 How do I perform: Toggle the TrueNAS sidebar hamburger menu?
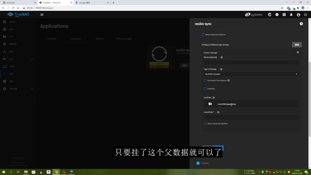point(42,15)
